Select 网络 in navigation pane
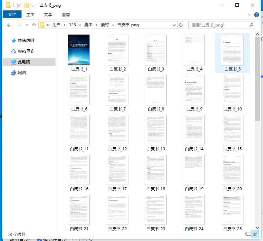Image resolution: width=263 pixels, height=241 pixels. [x=22, y=73]
